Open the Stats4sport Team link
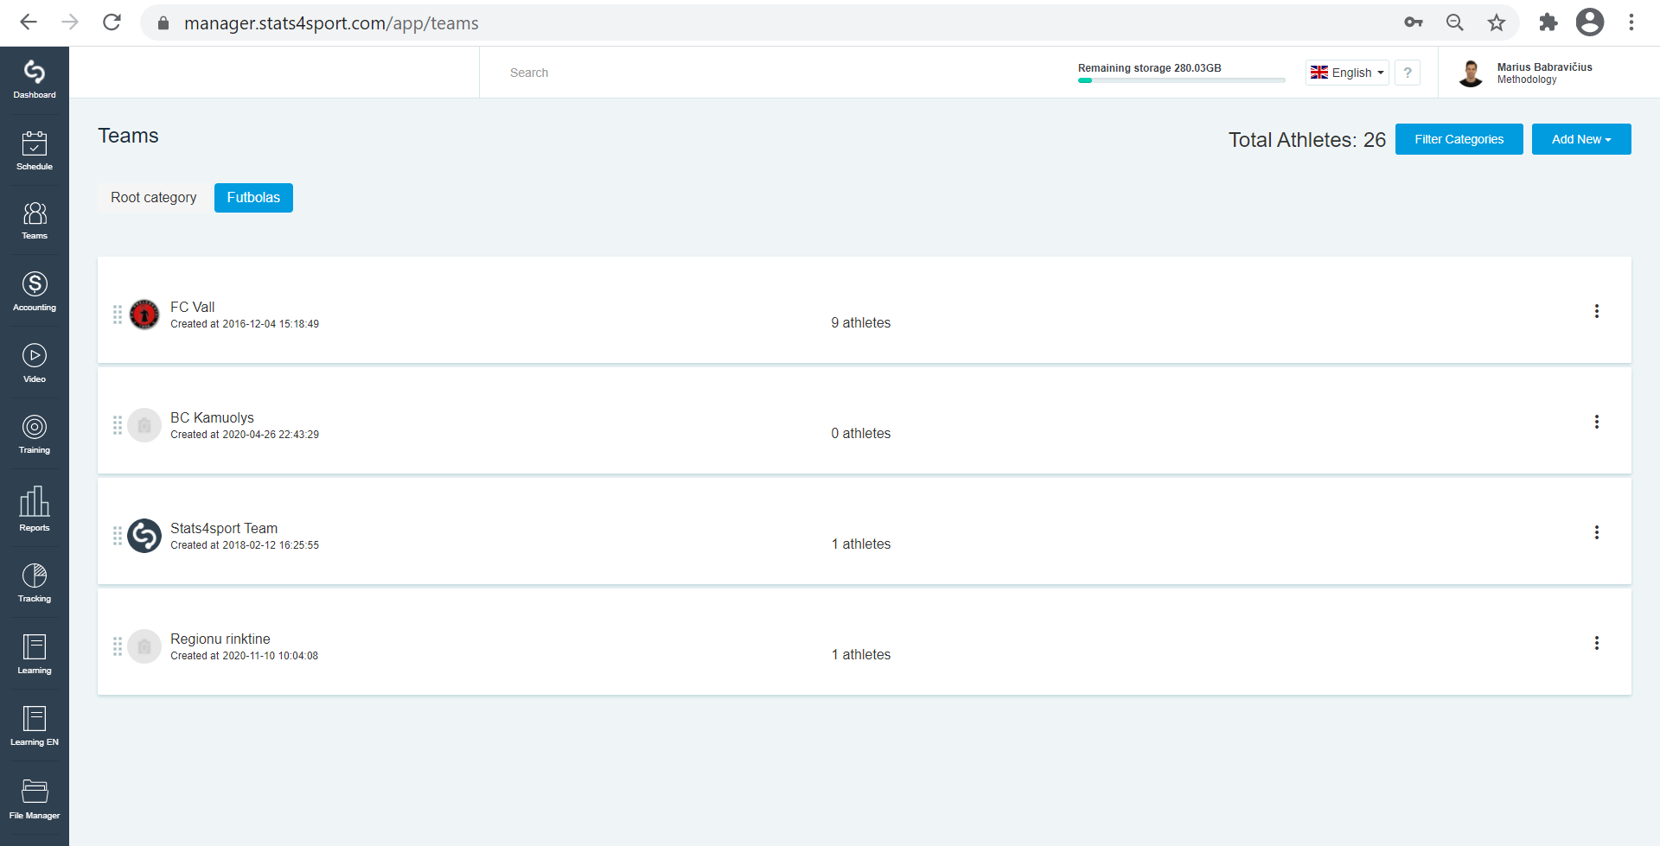 coord(224,528)
